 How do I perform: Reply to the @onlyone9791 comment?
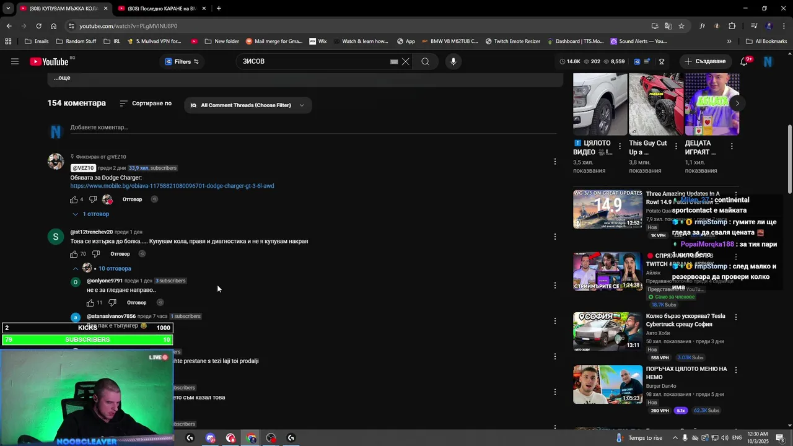(x=136, y=303)
